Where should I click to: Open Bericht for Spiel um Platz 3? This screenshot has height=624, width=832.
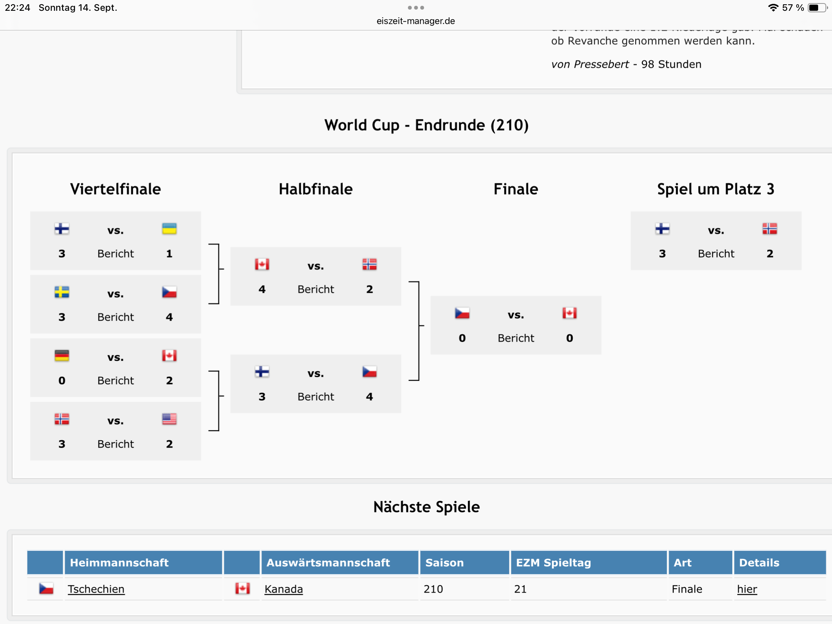pos(716,254)
